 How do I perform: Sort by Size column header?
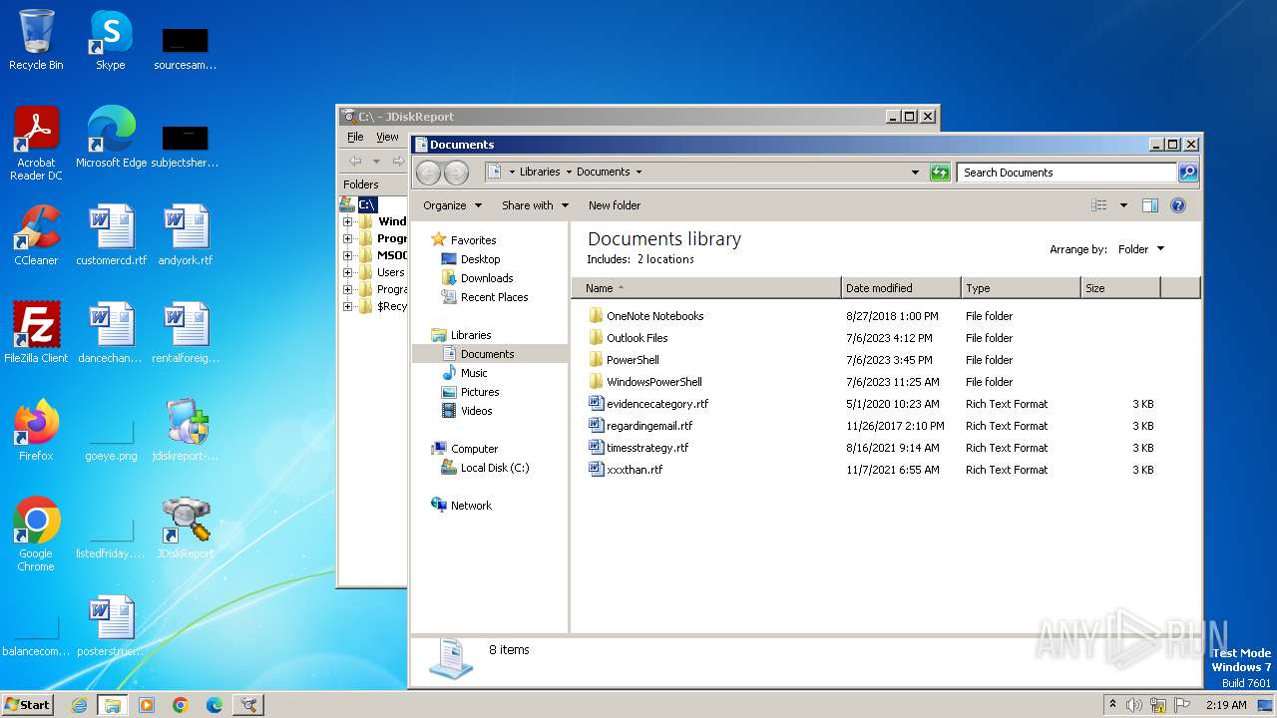coord(1120,288)
